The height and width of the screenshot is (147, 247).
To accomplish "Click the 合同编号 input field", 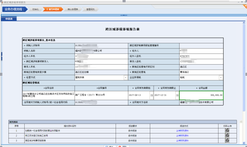I will (x=101, y=95).
